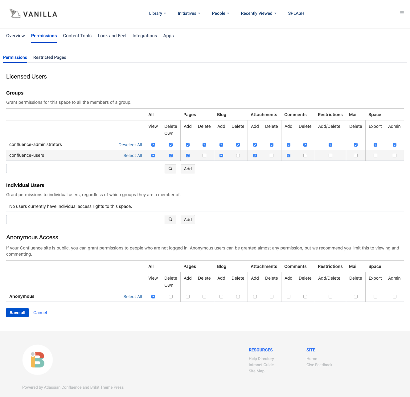Image resolution: width=410 pixels, height=397 pixels.
Task: Enable Delete Own for Anonymous
Action: pyautogui.click(x=171, y=297)
